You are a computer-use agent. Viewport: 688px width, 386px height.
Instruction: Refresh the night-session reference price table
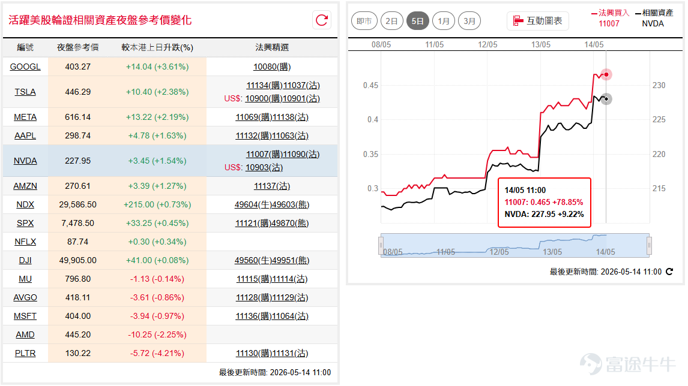(x=322, y=20)
